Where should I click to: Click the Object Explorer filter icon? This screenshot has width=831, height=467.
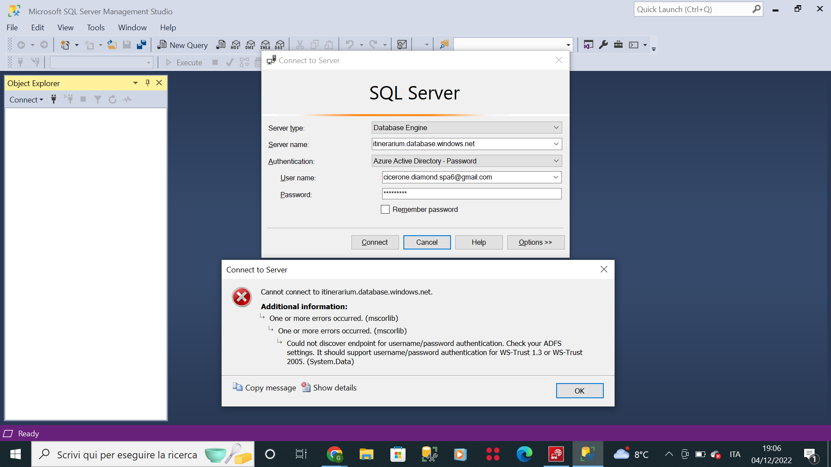click(x=98, y=99)
